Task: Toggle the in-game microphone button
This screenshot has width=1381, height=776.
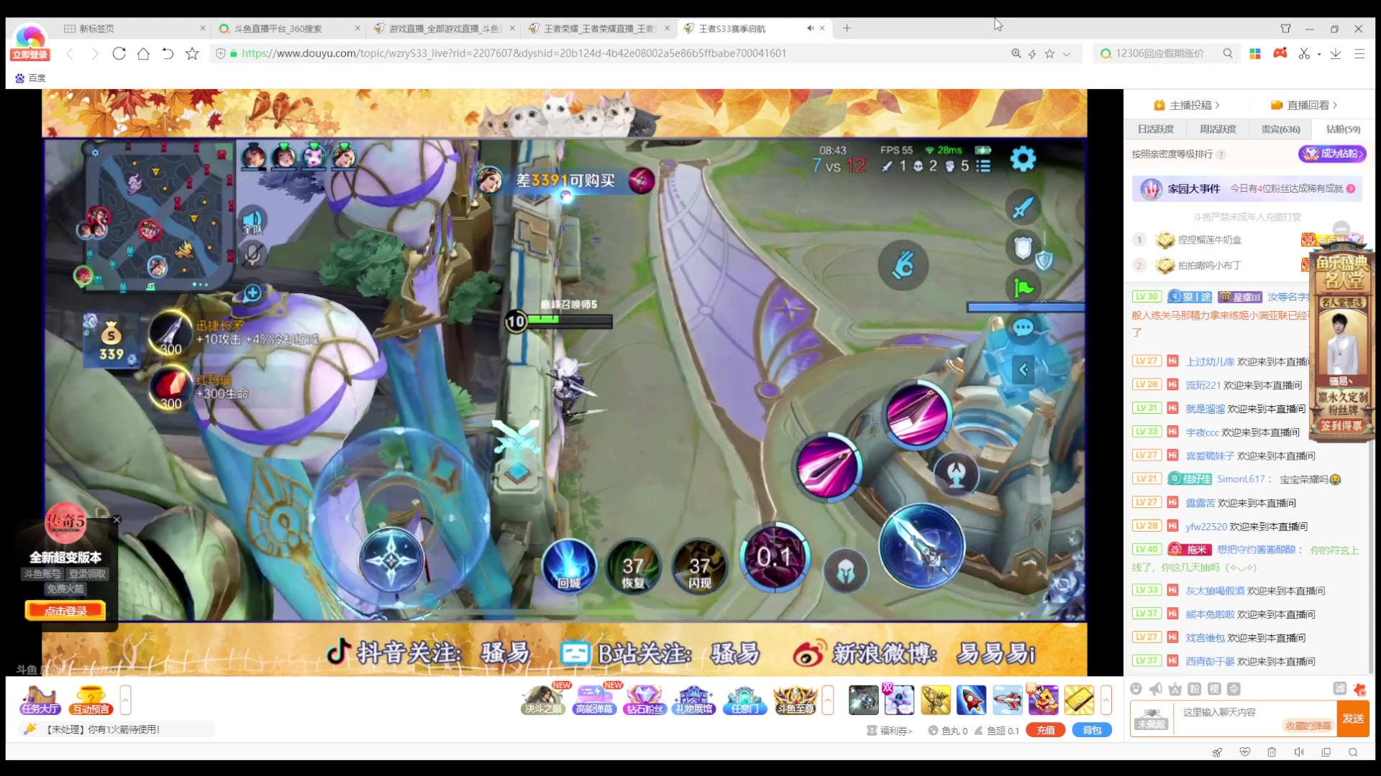Action: click(252, 254)
